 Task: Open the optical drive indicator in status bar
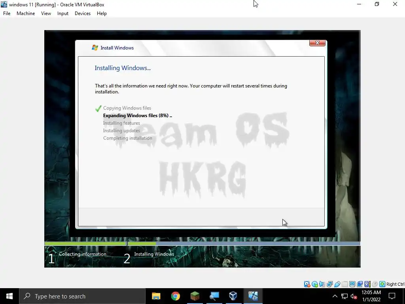pyautogui.click(x=315, y=284)
